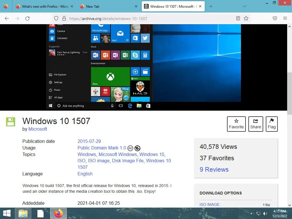Screen dimensions: 292x219
Task: Toggle reader view icon
Action: click(238, 18)
